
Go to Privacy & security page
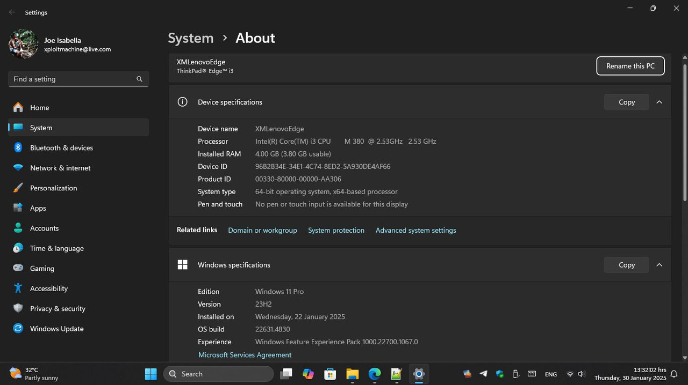pos(58,309)
